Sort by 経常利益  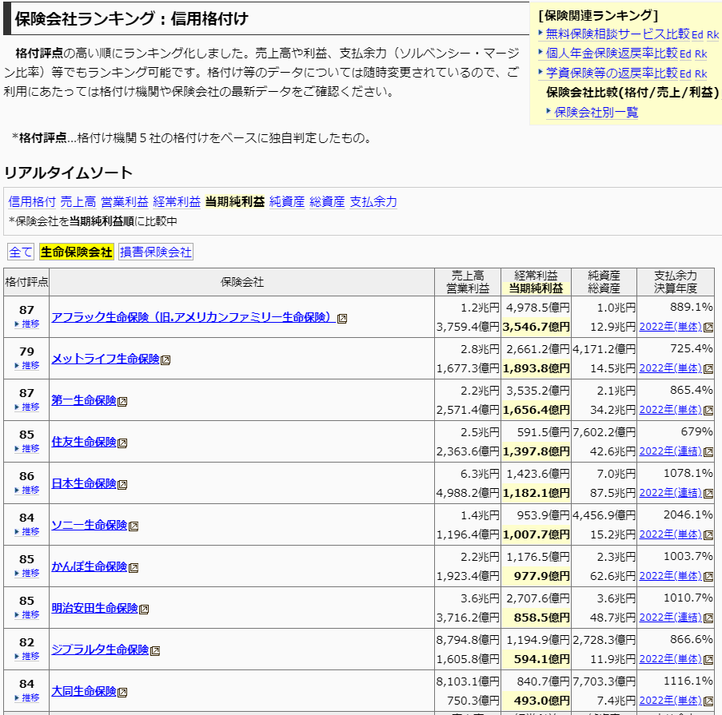click(177, 201)
